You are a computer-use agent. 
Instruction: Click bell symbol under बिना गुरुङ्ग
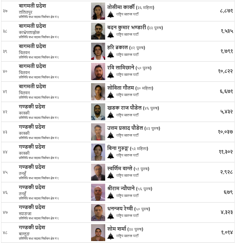pos(111,155)
